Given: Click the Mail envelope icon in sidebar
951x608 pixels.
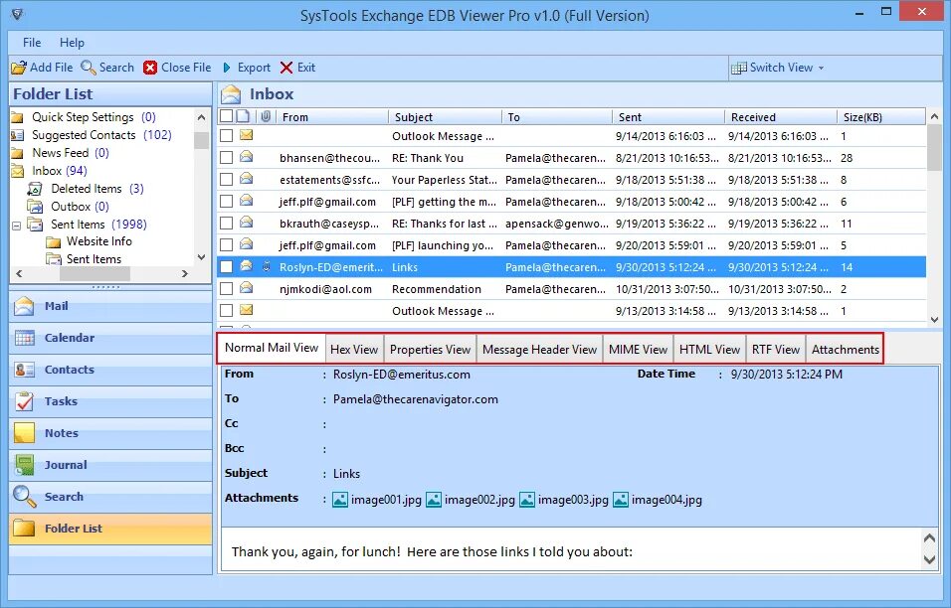Looking at the screenshot, I should pos(24,306).
